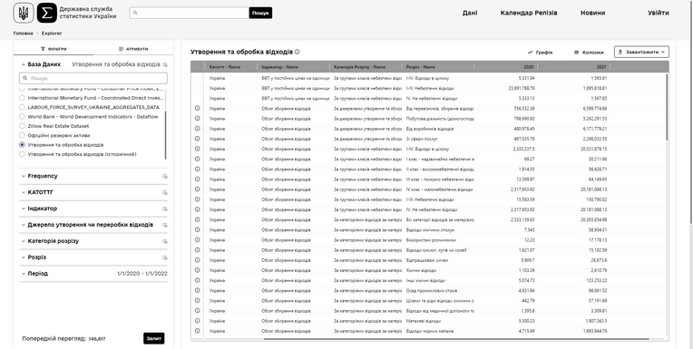
Task: Open info icon for row 'III клас - помірно небезпечні'
Action: coord(197,179)
